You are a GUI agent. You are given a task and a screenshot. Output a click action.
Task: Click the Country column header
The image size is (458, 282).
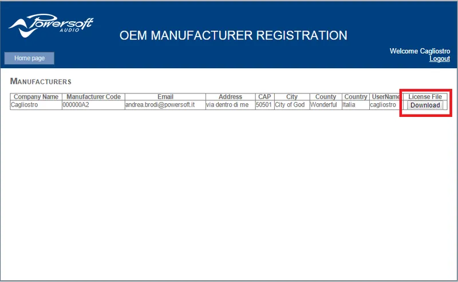point(356,97)
